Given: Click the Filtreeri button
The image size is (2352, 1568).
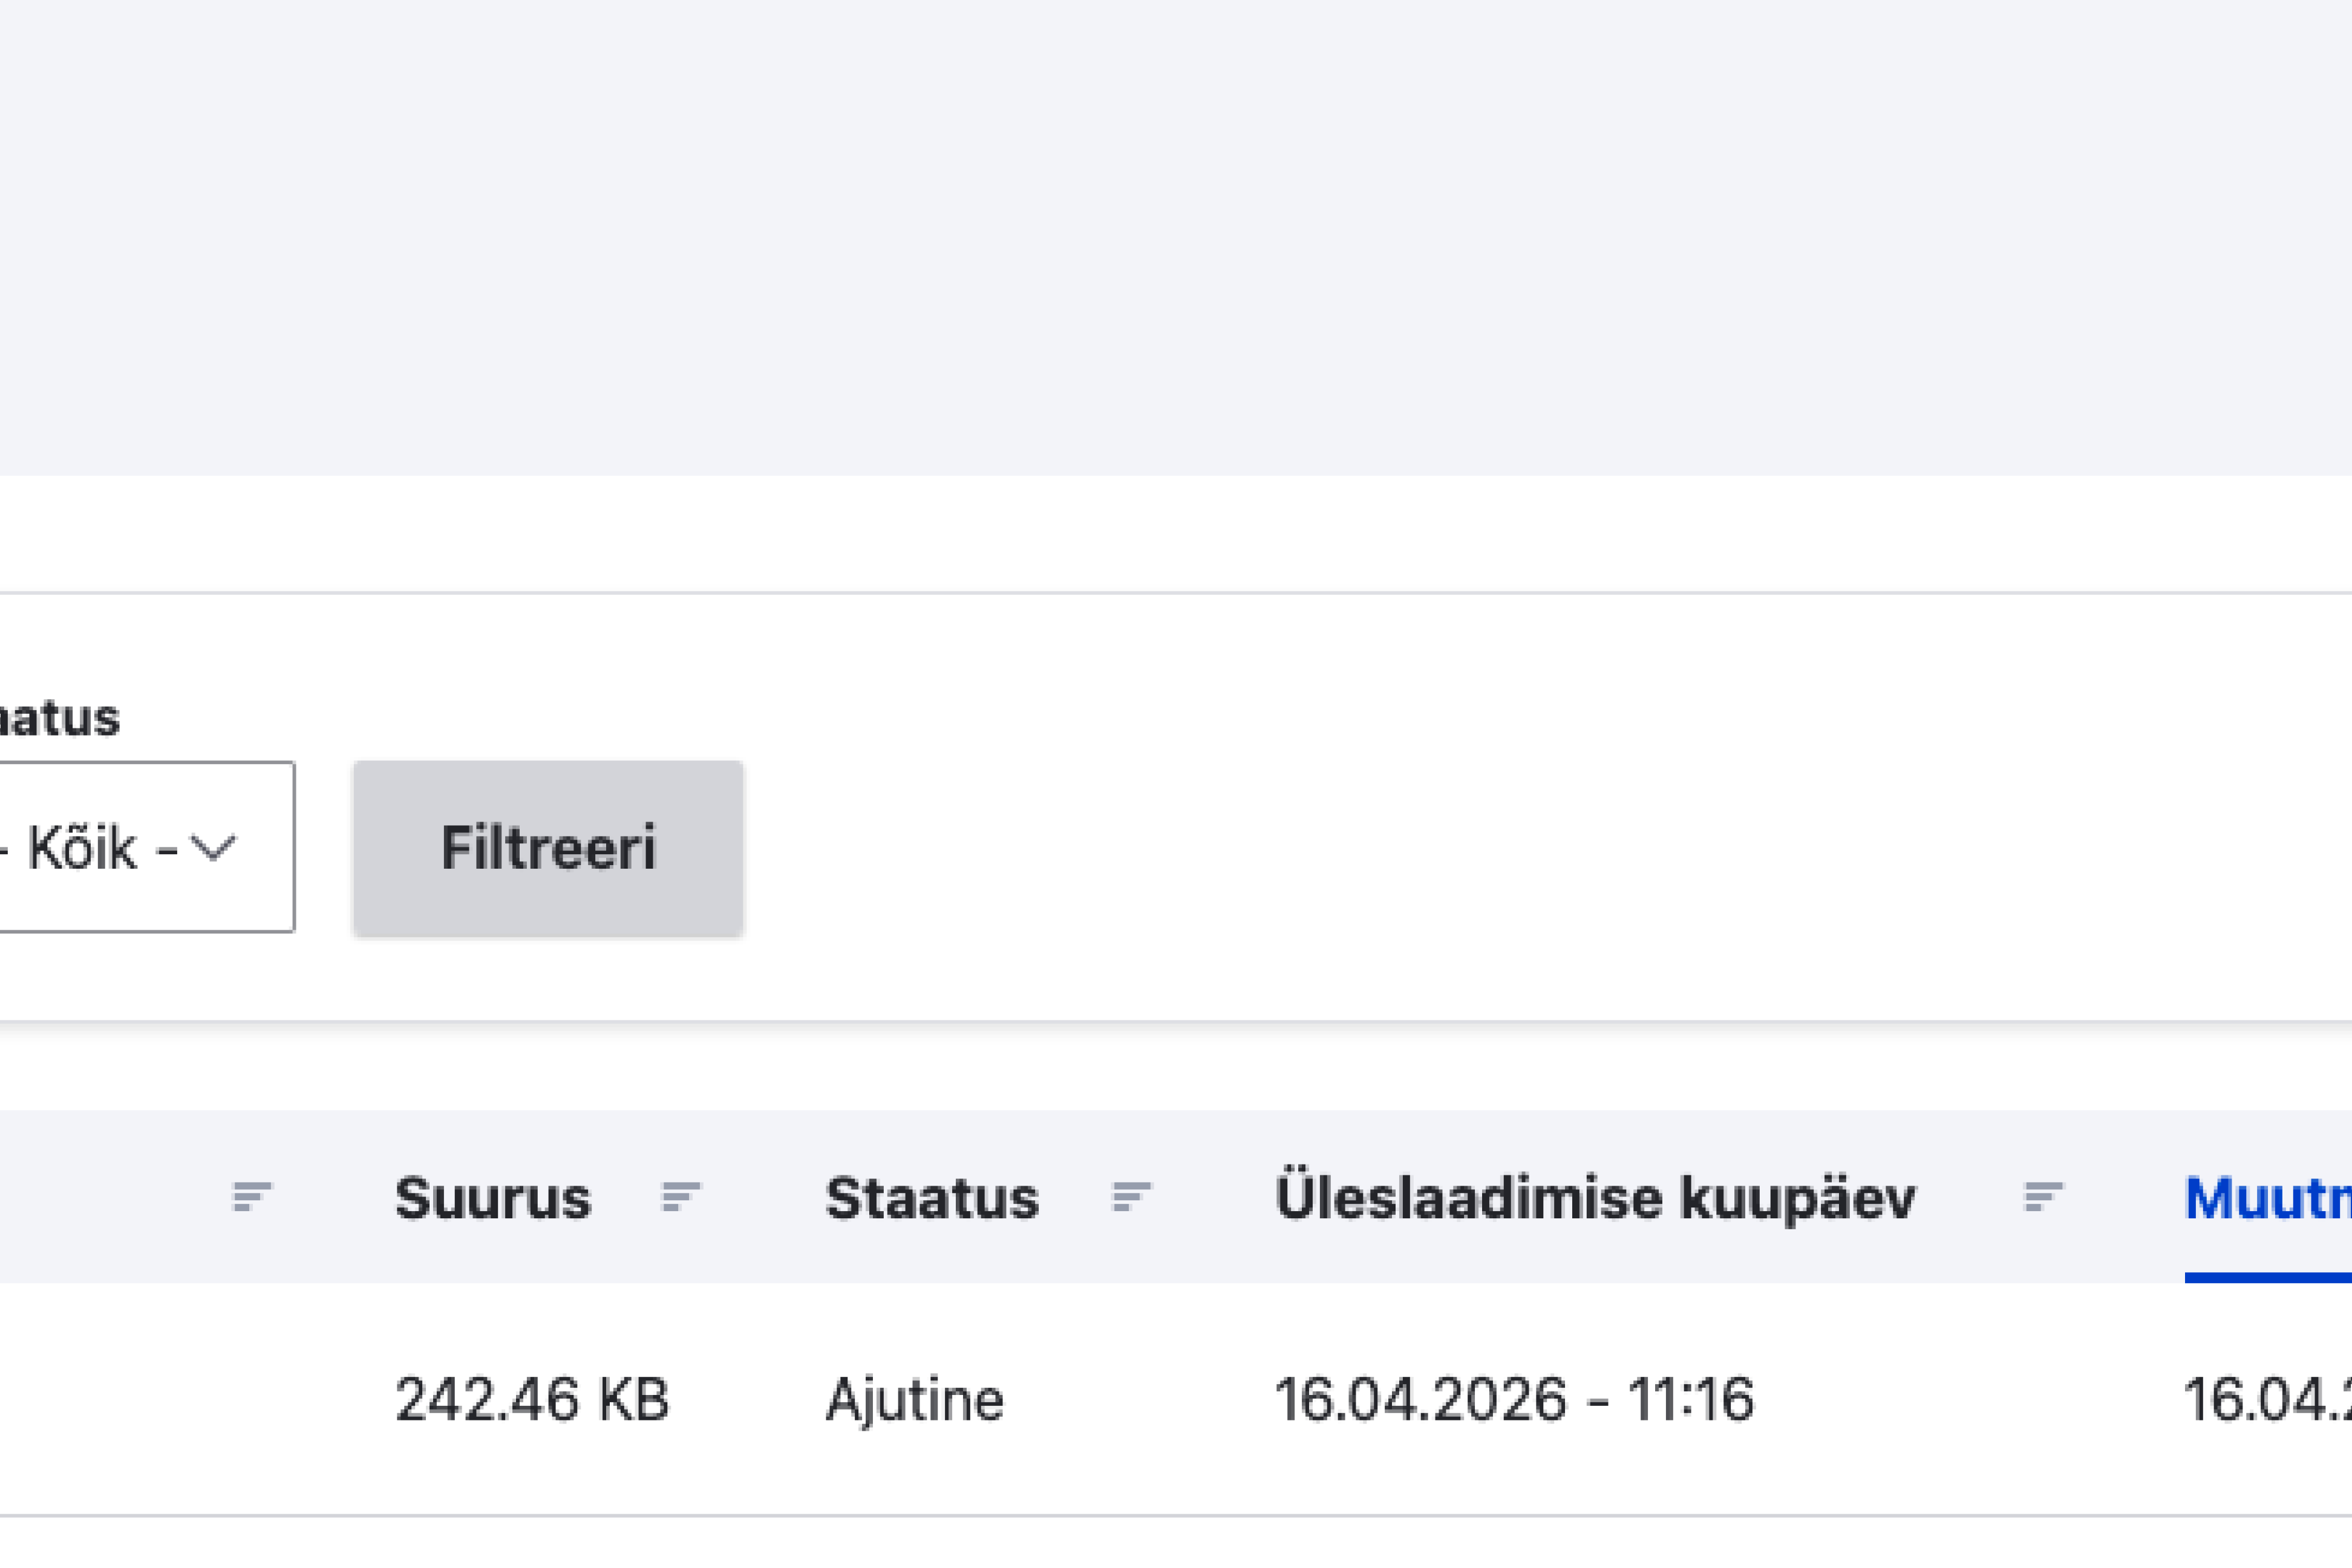Looking at the screenshot, I should 548,848.
